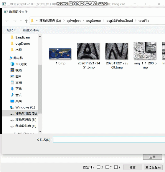Select 桌面 in sidebar
This screenshot has width=165, height=172.
pyautogui.click(x=16, y=101)
